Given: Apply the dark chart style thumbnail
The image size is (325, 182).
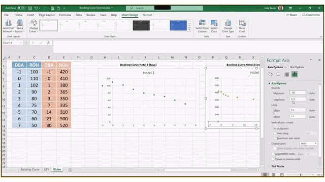Looking at the screenshot, I should coord(141,25).
